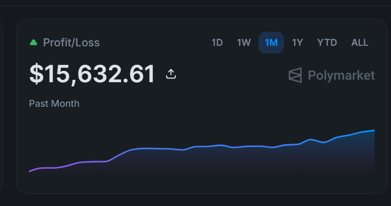
Task: Select the 1D time range tab
Action: (x=217, y=43)
